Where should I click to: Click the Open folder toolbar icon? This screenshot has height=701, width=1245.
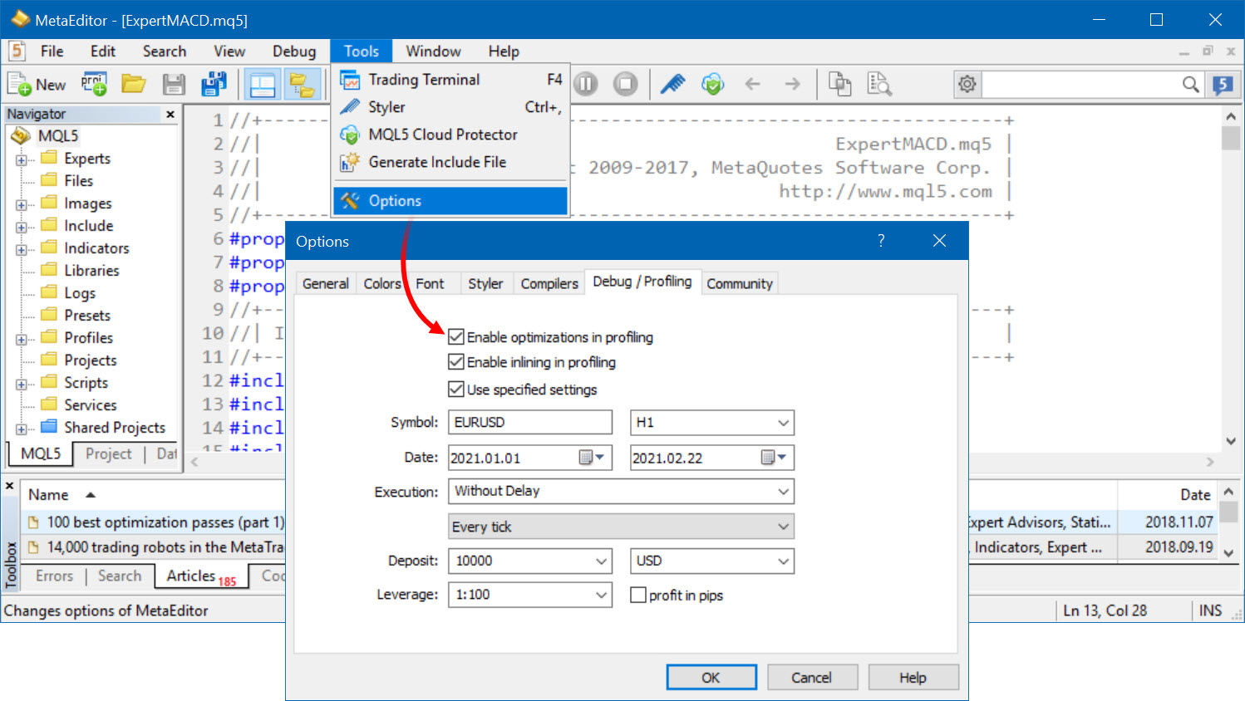(x=133, y=84)
